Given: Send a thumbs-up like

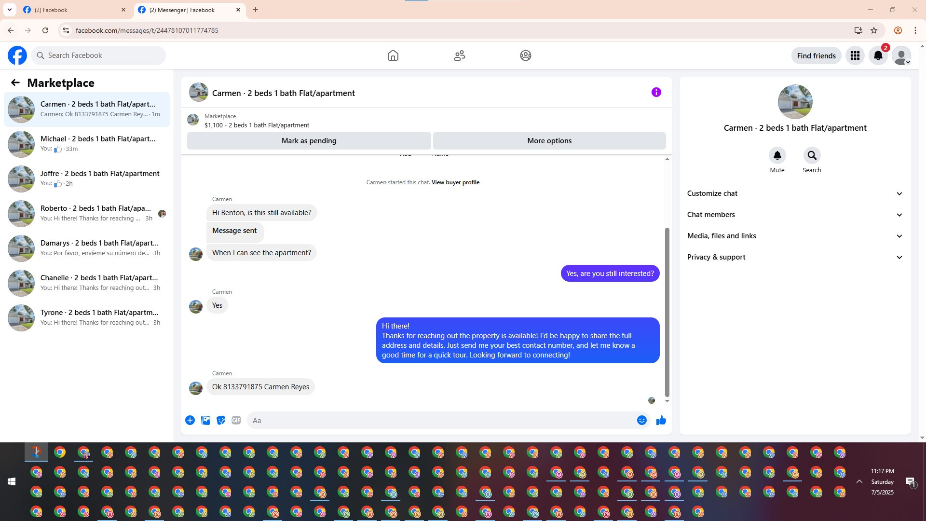Looking at the screenshot, I should tap(661, 420).
